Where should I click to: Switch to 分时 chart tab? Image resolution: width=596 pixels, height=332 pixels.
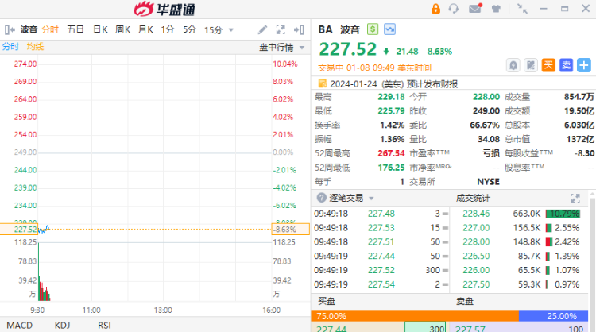pos(50,29)
